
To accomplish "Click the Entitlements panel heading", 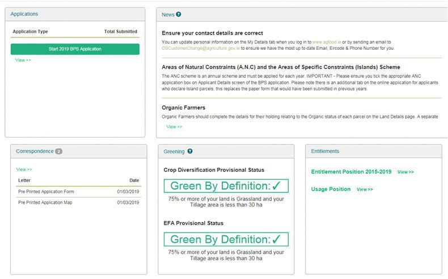I will click(x=325, y=151).
